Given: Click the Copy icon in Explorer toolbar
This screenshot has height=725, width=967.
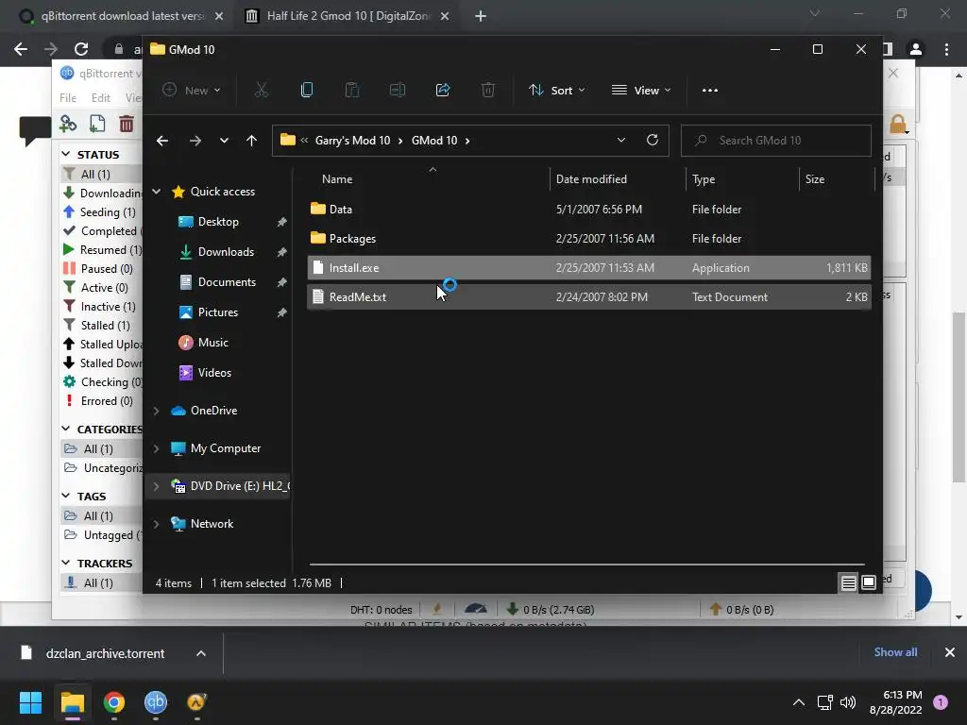Looking at the screenshot, I should click(x=307, y=91).
